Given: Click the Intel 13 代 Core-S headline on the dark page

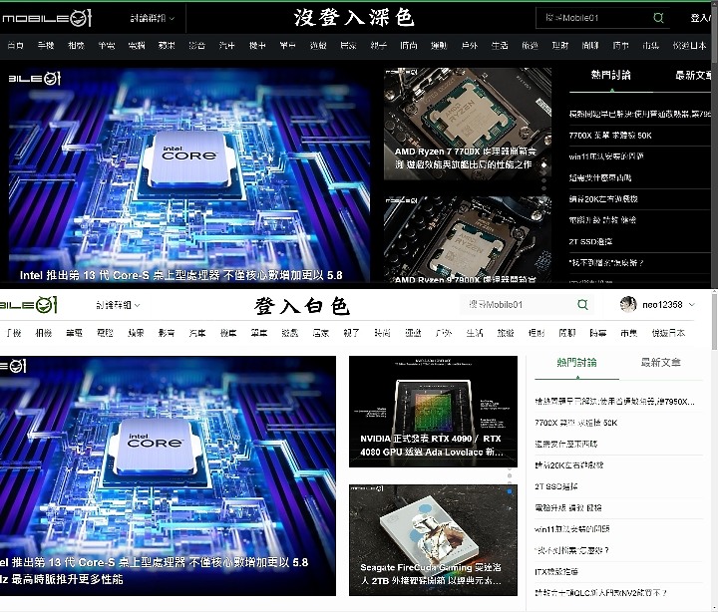Looking at the screenshot, I should click(x=180, y=275).
